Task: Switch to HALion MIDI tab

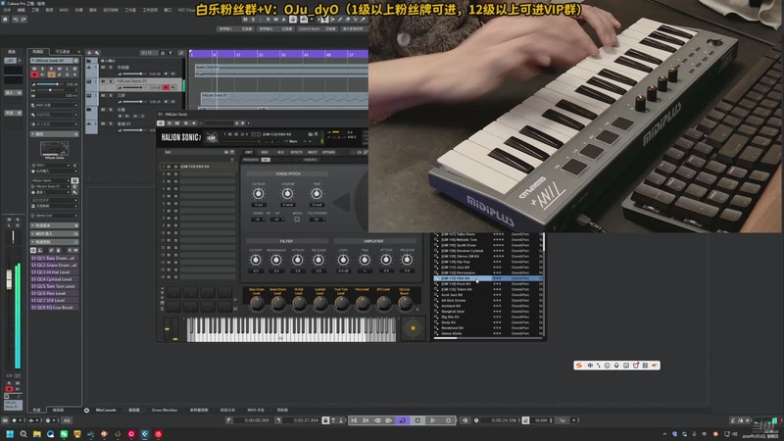Action: (x=265, y=152)
